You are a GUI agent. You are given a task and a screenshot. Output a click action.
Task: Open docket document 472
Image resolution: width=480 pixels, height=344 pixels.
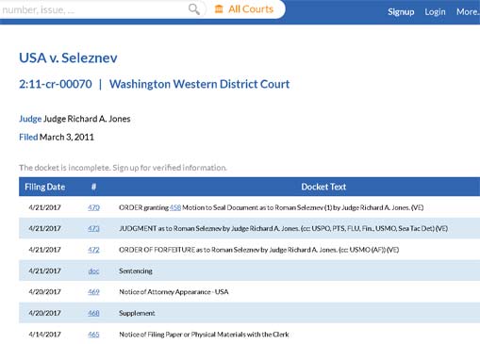click(93, 250)
